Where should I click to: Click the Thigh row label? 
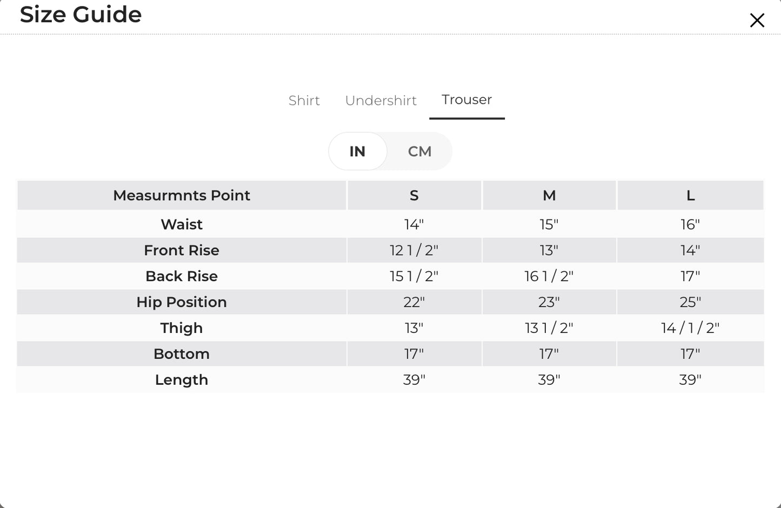coord(182,328)
